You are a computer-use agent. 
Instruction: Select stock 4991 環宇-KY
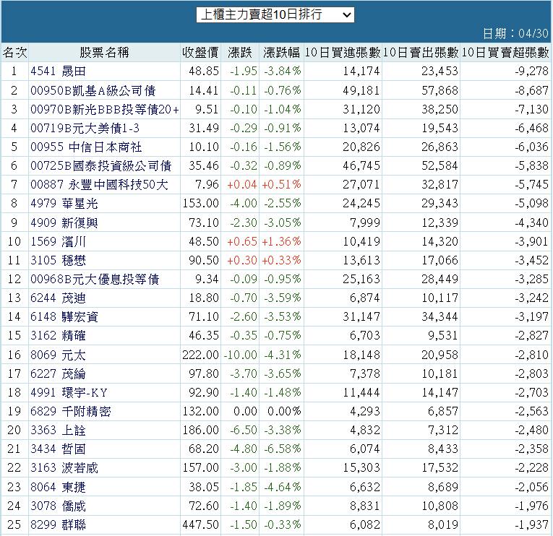pyautogui.click(x=69, y=392)
